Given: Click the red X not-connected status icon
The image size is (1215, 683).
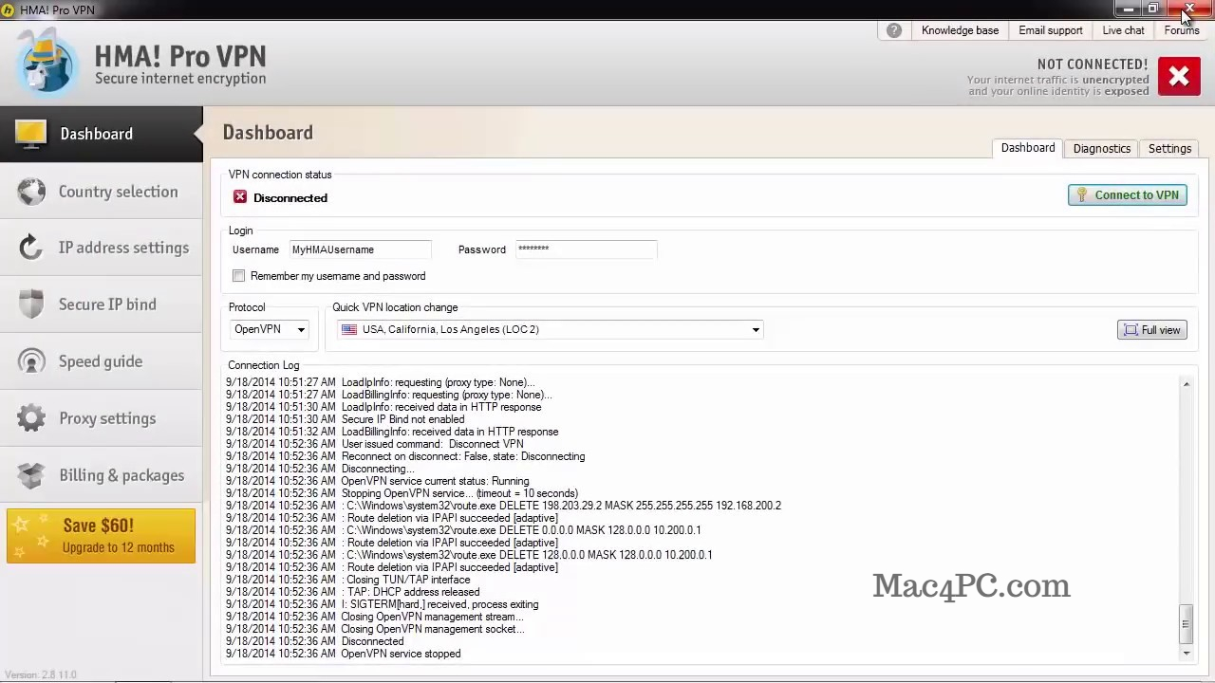Looking at the screenshot, I should (1179, 77).
